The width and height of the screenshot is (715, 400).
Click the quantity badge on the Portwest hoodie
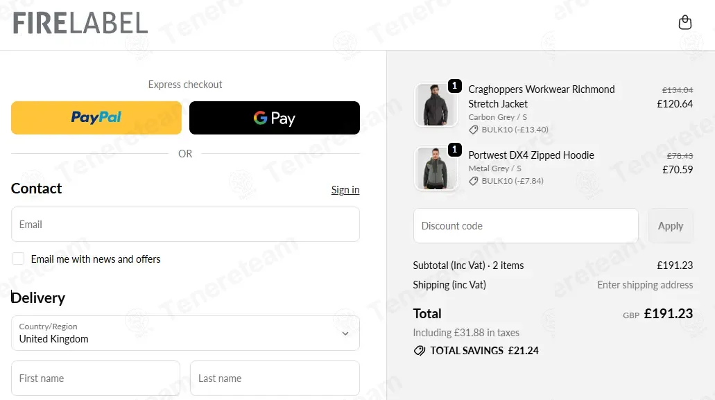pos(455,150)
